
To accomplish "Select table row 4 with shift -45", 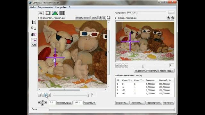I will [145, 94].
